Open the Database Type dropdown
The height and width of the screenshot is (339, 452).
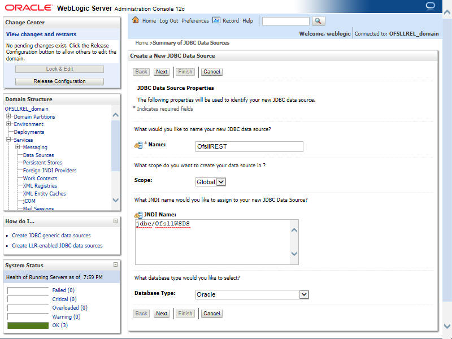tap(304, 294)
